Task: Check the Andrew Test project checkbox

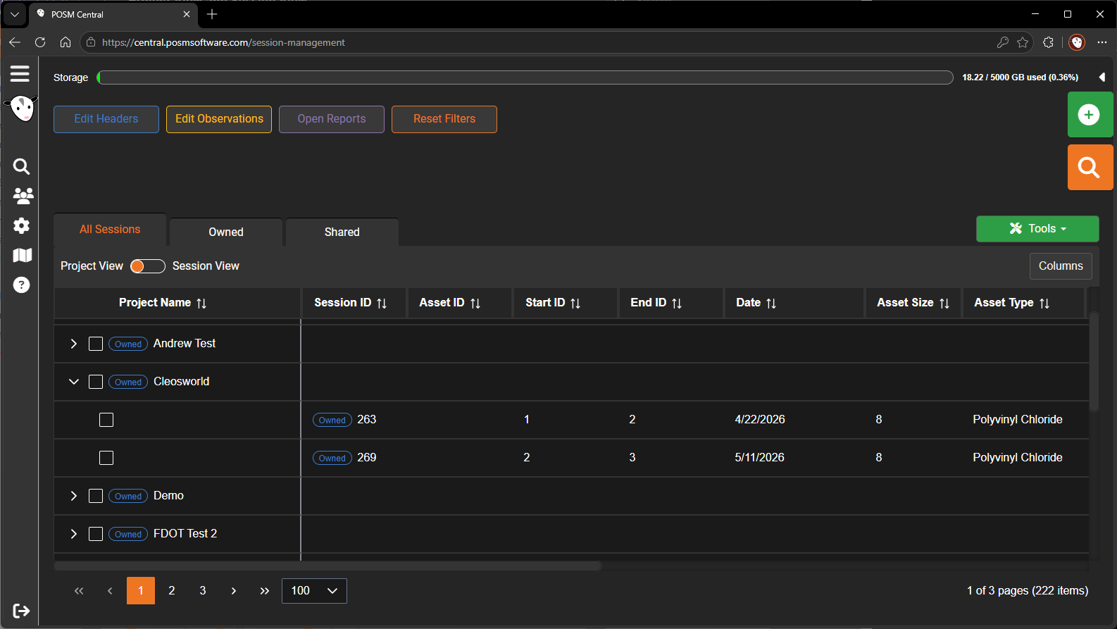Action: 96,344
